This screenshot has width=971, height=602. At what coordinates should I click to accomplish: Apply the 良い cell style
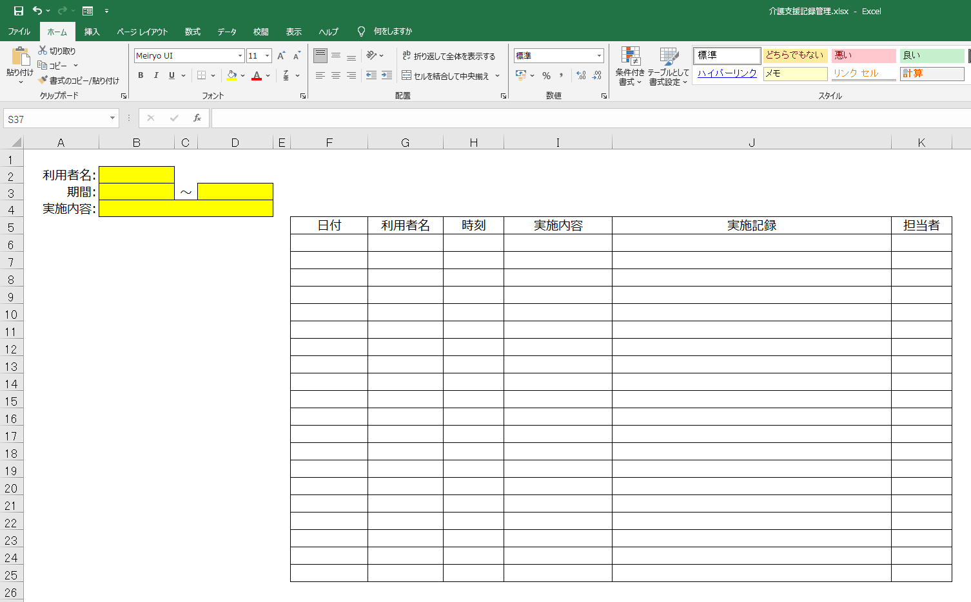click(x=932, y=55)
